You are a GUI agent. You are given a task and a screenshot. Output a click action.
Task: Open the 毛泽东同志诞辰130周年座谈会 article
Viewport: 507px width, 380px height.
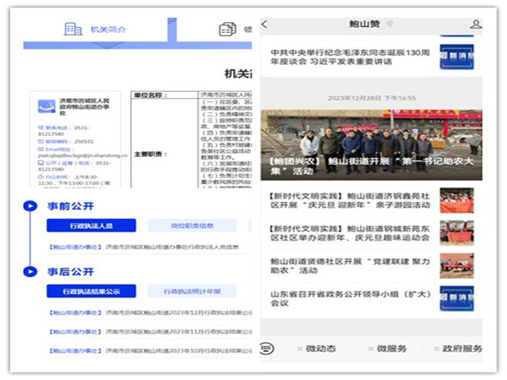350,57
